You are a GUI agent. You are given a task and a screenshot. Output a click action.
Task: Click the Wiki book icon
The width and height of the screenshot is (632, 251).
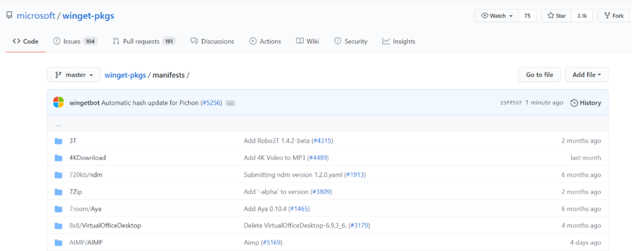tap(300, 41)
